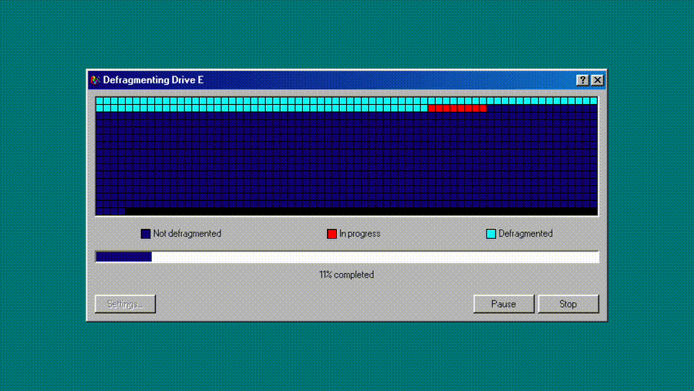Click the "Defragmented" legend label
Screen dimensions: 694x391
point(525,234)
